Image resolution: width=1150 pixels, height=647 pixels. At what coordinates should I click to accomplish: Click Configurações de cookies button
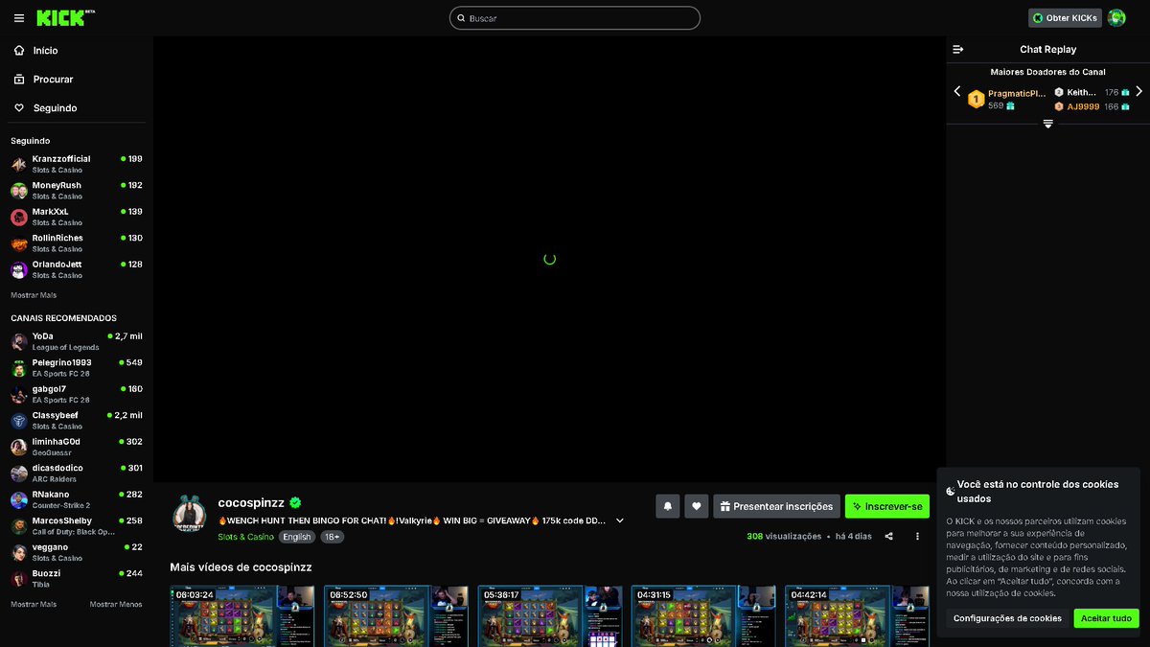point(1007,618)
